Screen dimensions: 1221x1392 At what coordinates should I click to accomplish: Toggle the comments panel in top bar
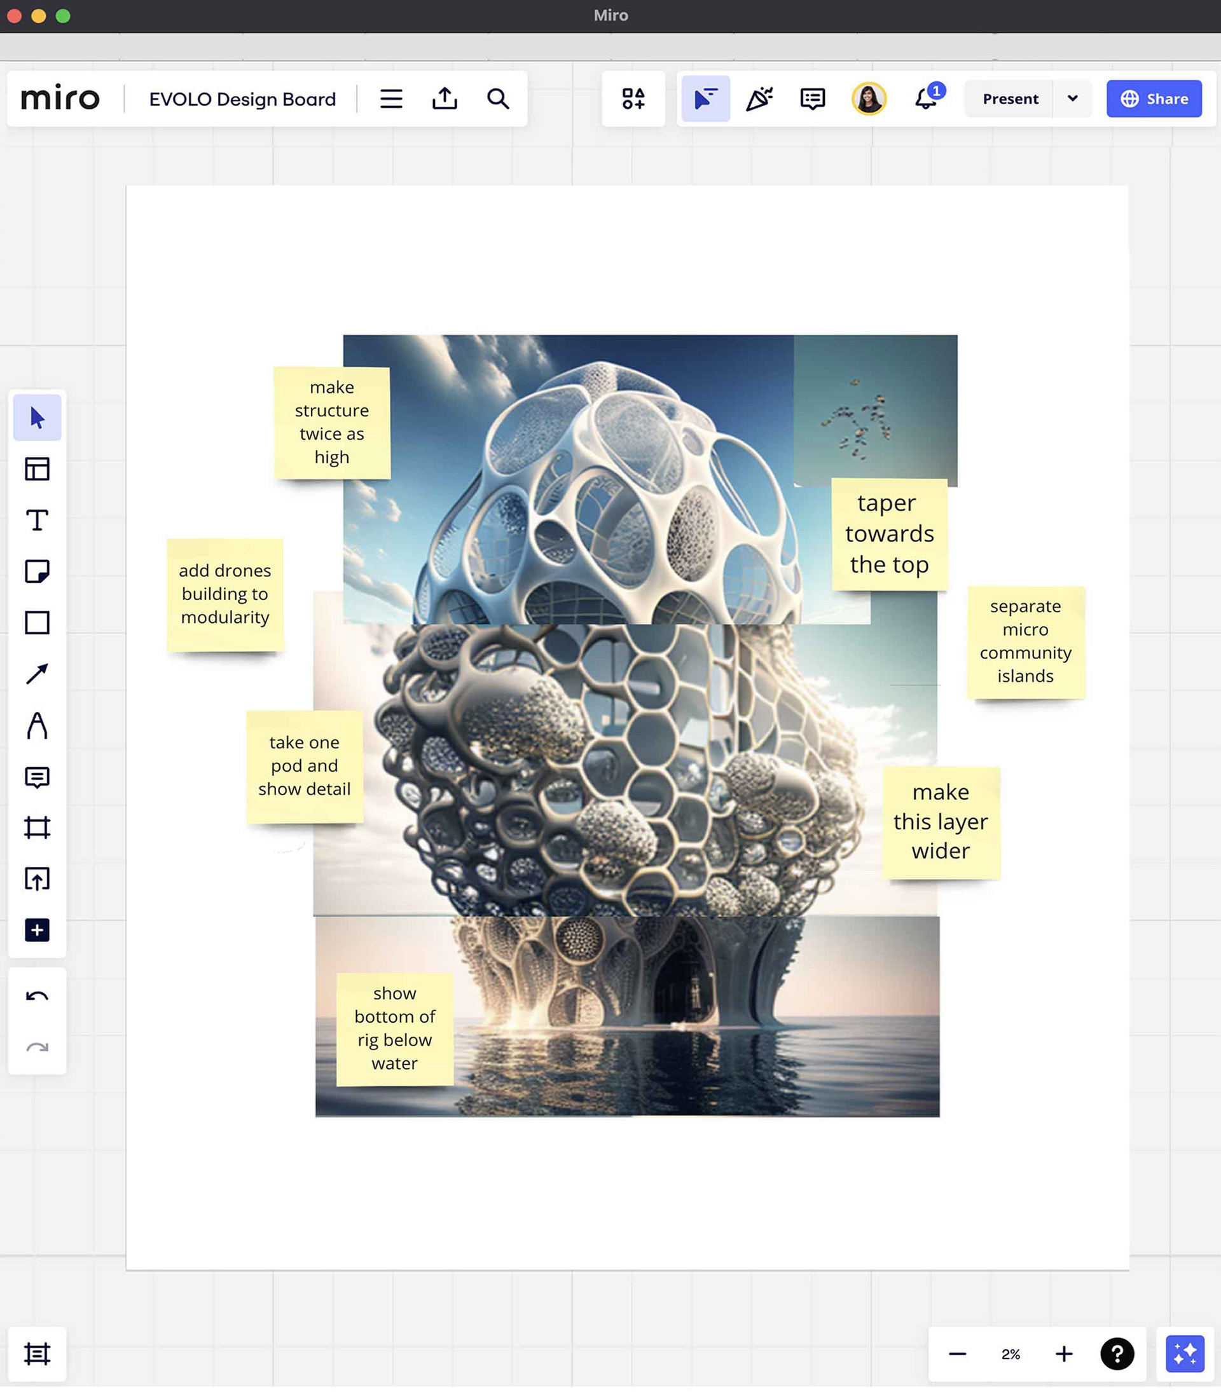[812, 99]
